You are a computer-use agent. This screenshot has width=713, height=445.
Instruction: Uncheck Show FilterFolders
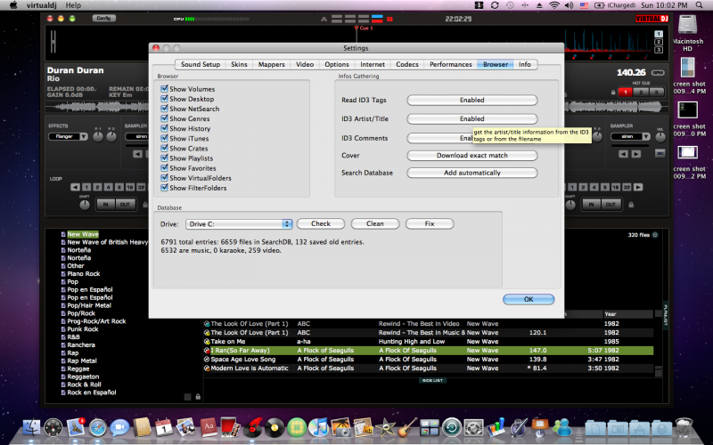[x=164, y=188]
